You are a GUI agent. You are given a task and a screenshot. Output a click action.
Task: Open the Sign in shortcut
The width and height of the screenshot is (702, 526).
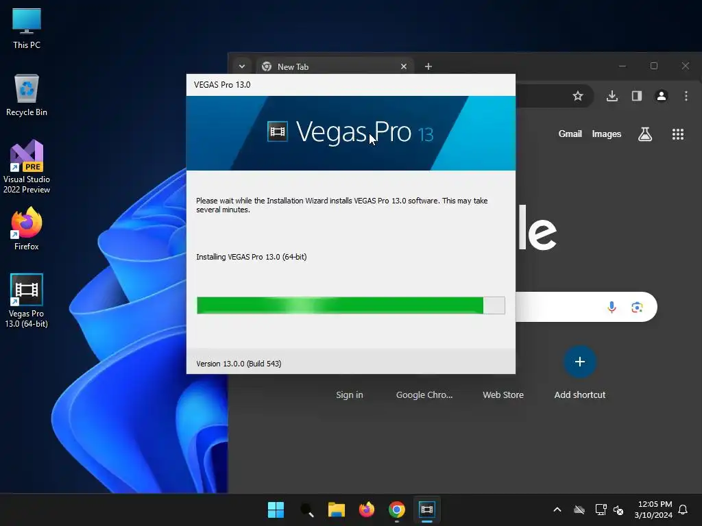coord(350,395)
